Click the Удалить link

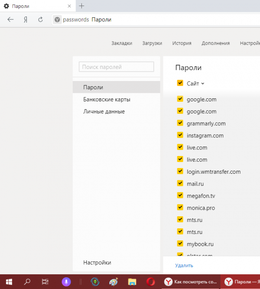point(184,266)
